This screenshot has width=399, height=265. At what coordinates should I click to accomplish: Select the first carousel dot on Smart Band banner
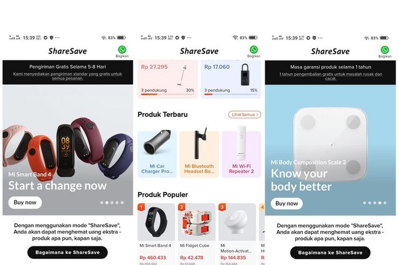coord(102,203)
